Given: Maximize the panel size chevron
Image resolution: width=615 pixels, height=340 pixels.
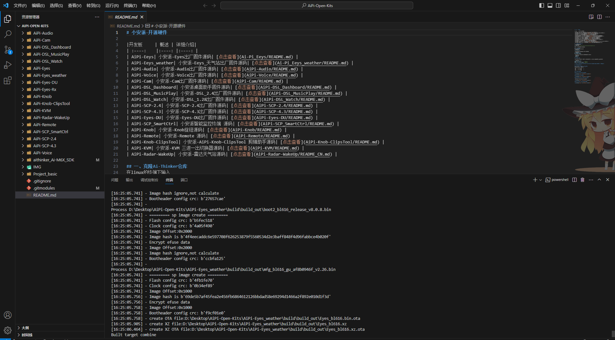Looking at the screenshot, I should 599,180.
